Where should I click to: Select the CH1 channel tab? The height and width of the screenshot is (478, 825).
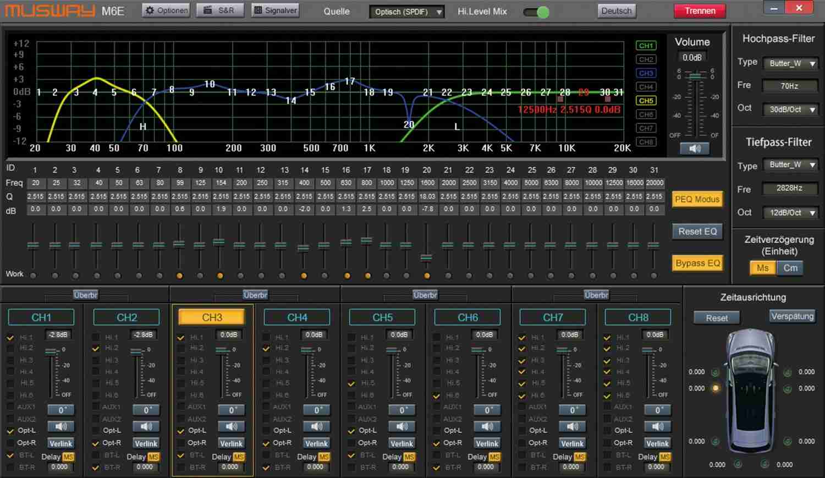41,317
